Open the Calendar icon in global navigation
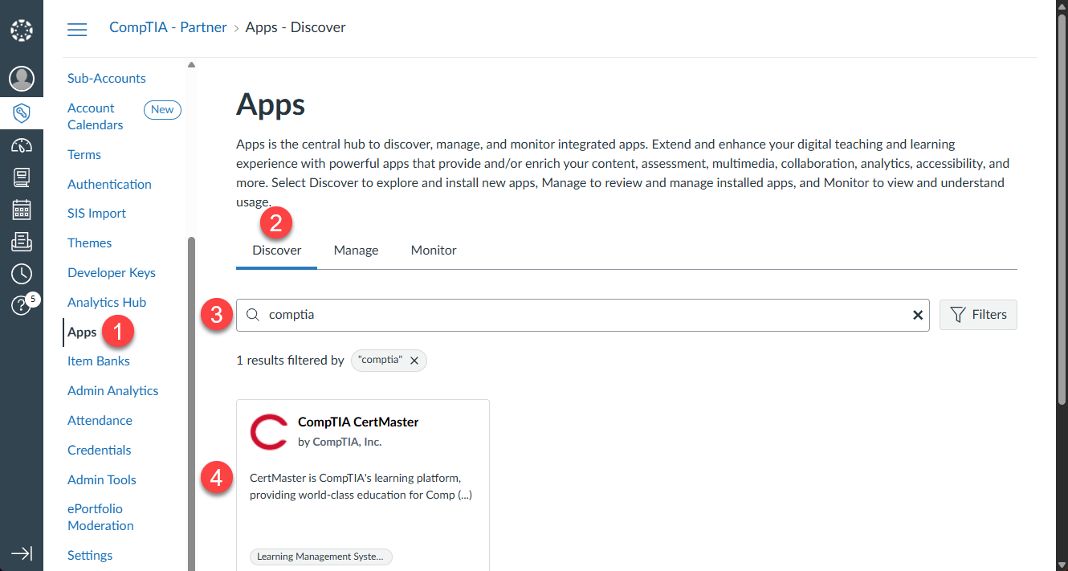The height and width of the screenshot is (571, 1068). coord(22,210)
